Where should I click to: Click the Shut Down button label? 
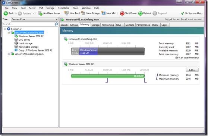pos(131,13)
